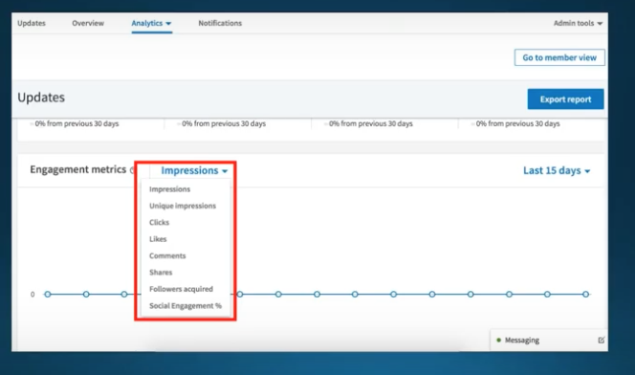The width and height of the screenshot is (635, 375).
Task: Choose Likes from the dropdown list
Action: pyautogui.click(x=158, y=239)
